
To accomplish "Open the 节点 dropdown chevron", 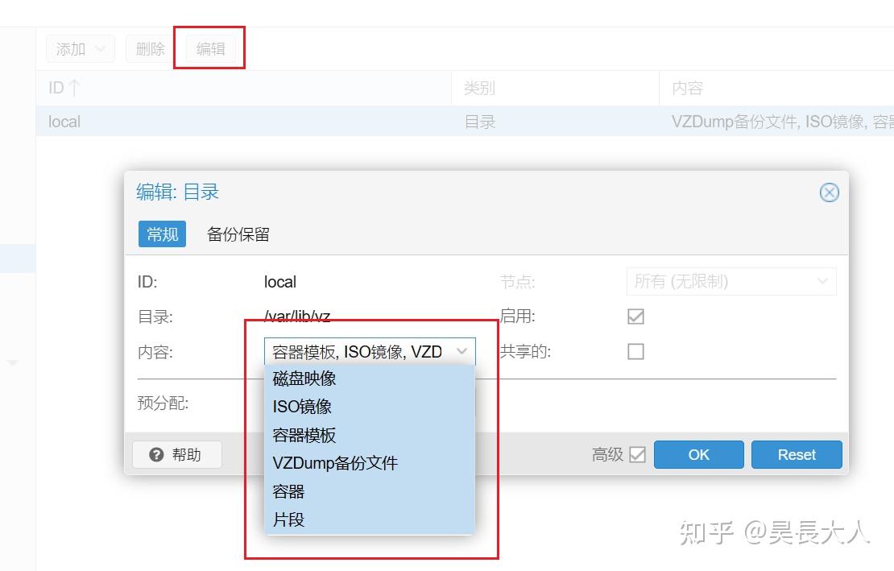I will pos(822,281).
